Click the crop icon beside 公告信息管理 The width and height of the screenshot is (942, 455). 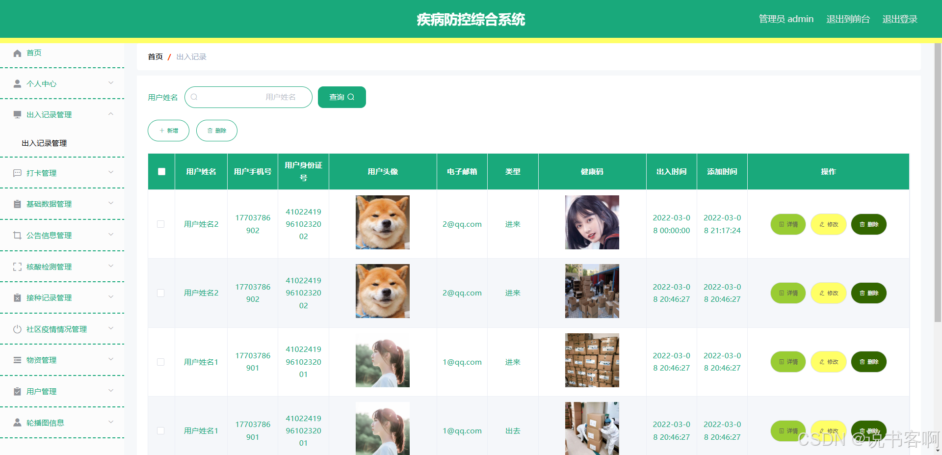pyautogui.click(x=17, y=235)
